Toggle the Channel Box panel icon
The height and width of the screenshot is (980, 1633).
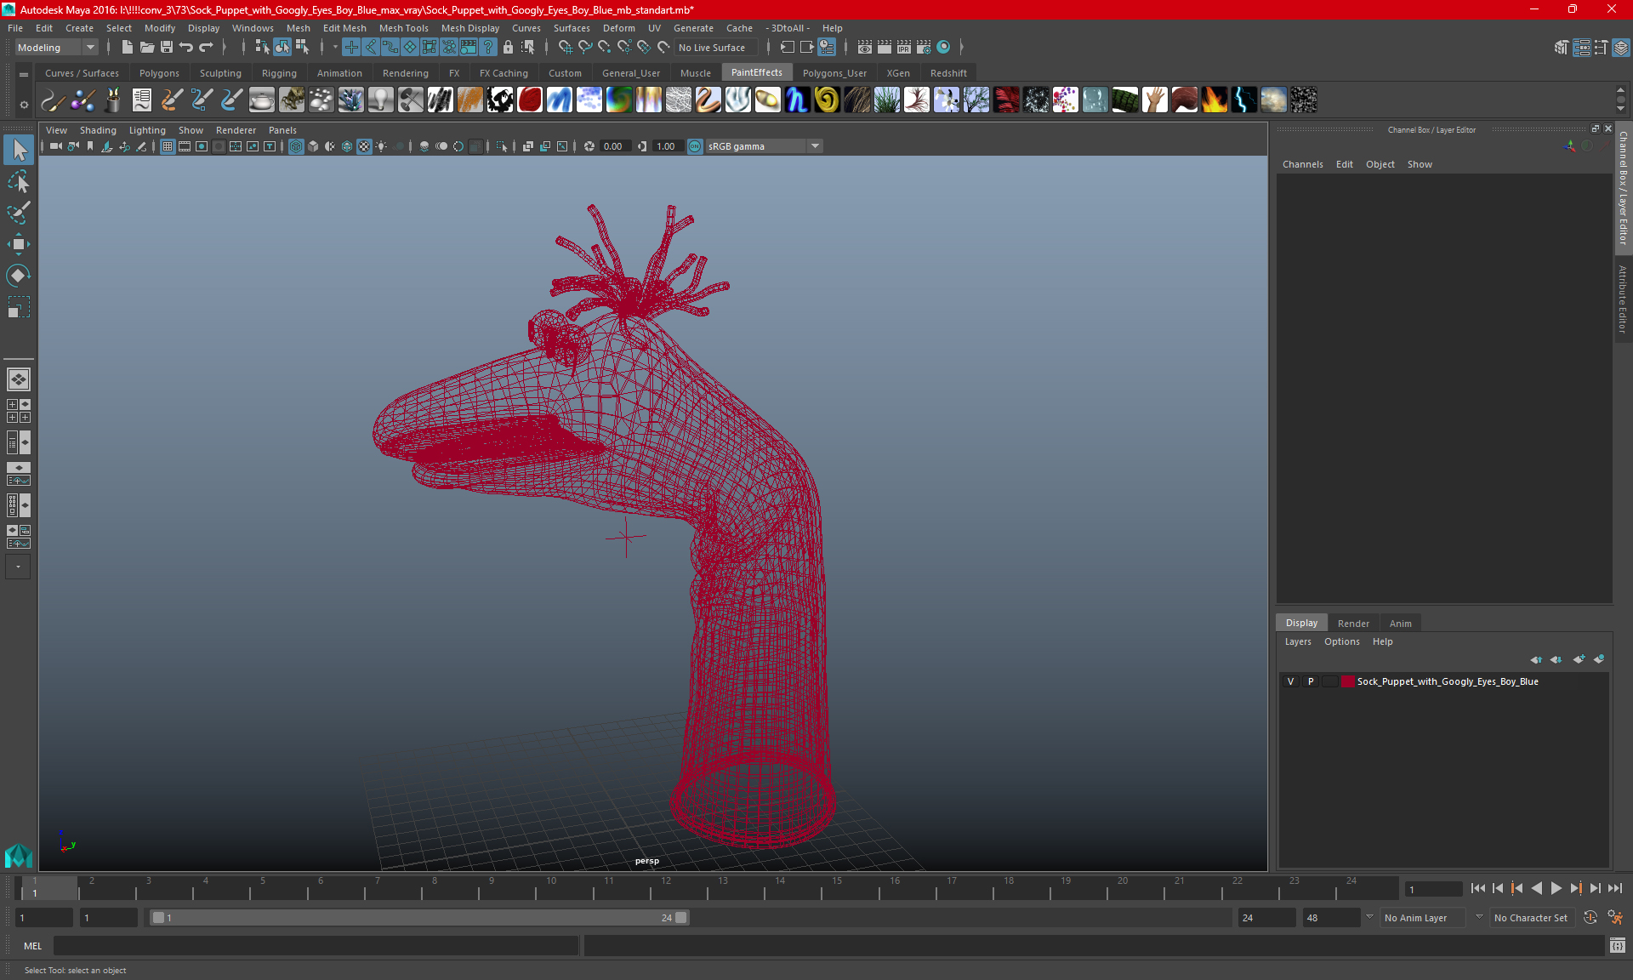coord(1621,48)
